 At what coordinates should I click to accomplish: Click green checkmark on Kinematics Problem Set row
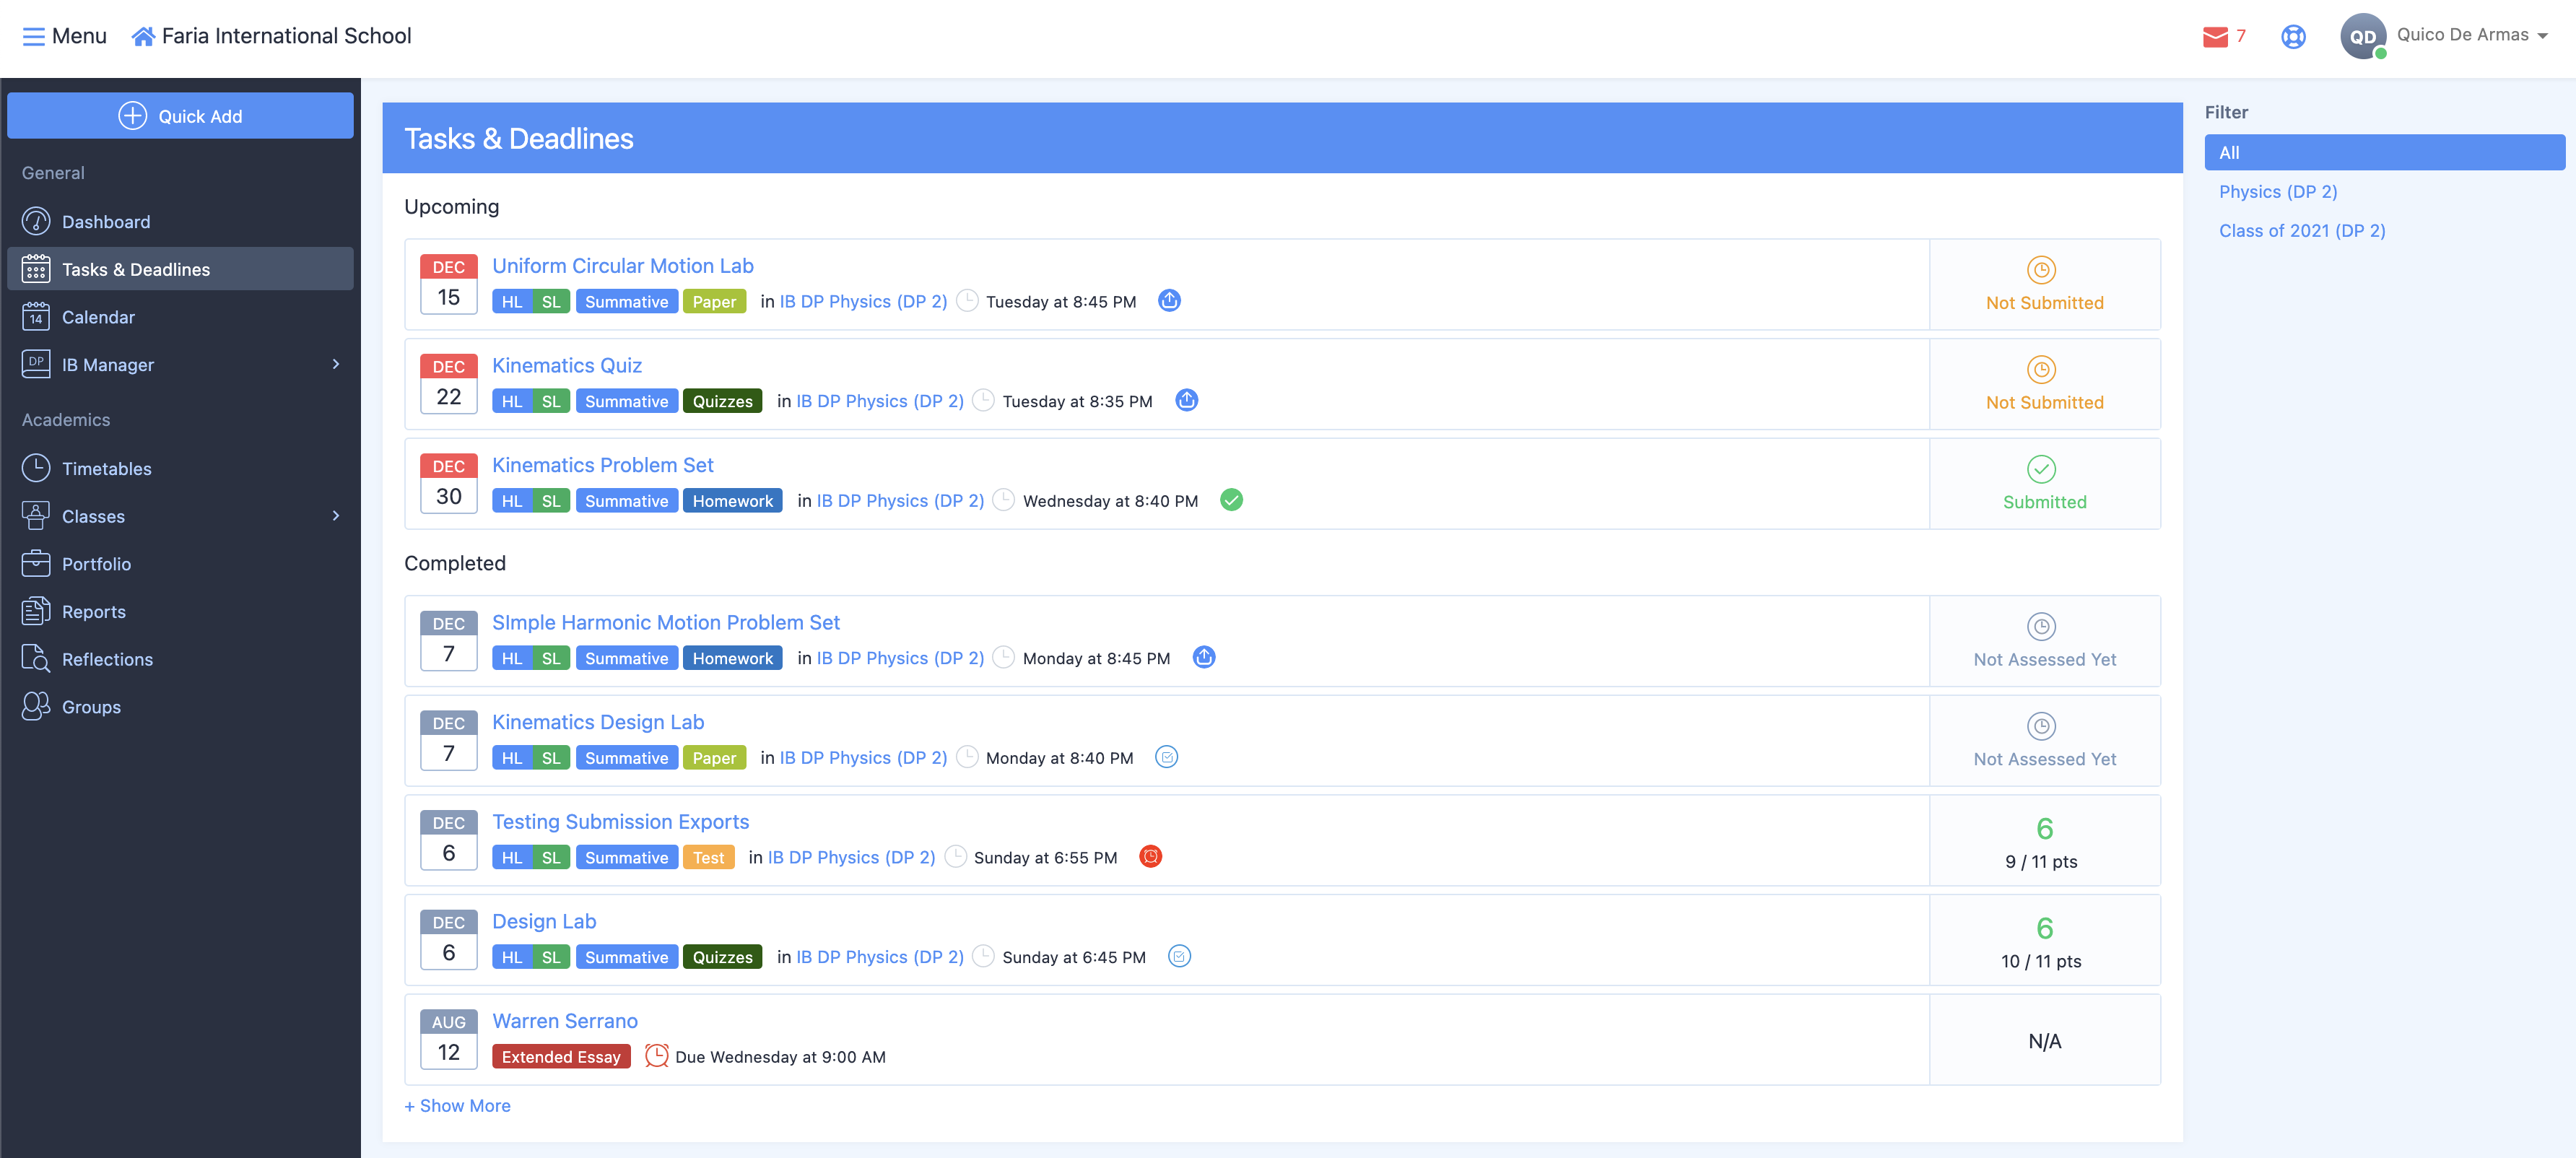coord(1231,500)
